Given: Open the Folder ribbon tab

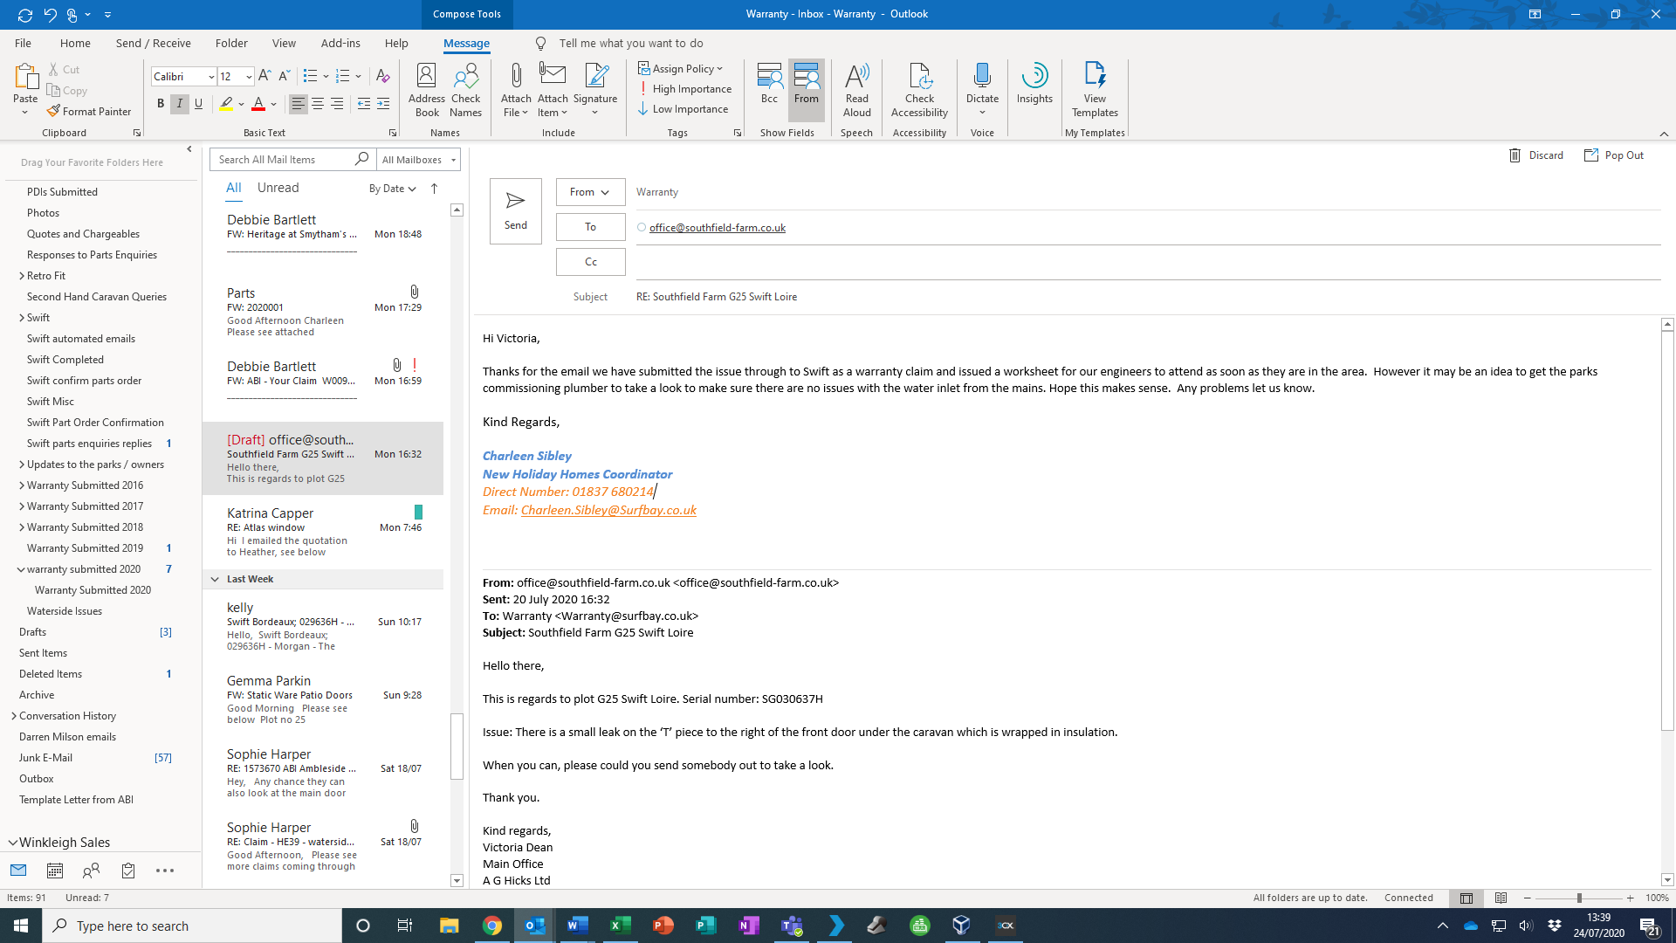Looking at the screenshot, I should tap(231, 43).
